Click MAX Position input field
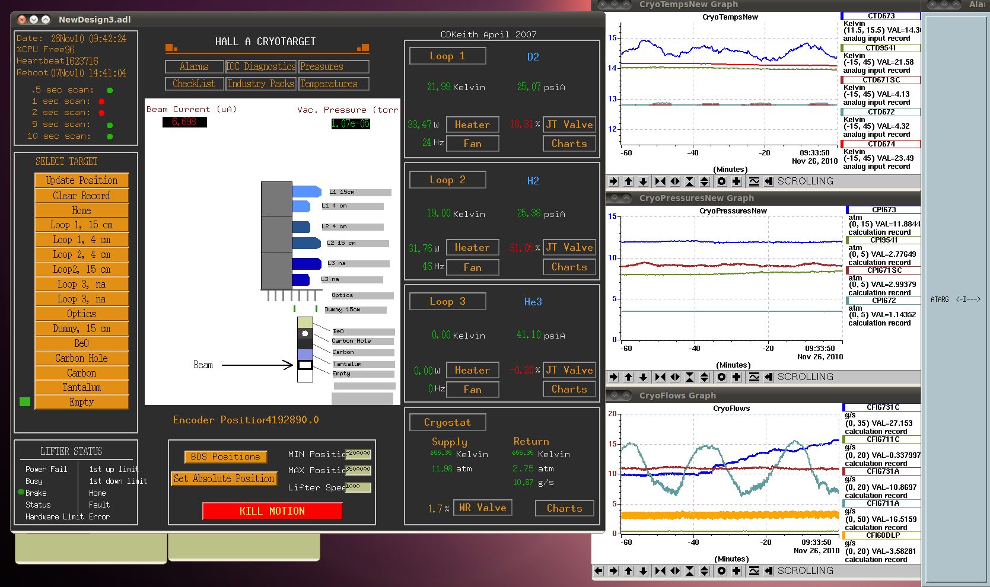Image resolution: width=990 pixels, height=587 pixels. (x=358, y=470)
